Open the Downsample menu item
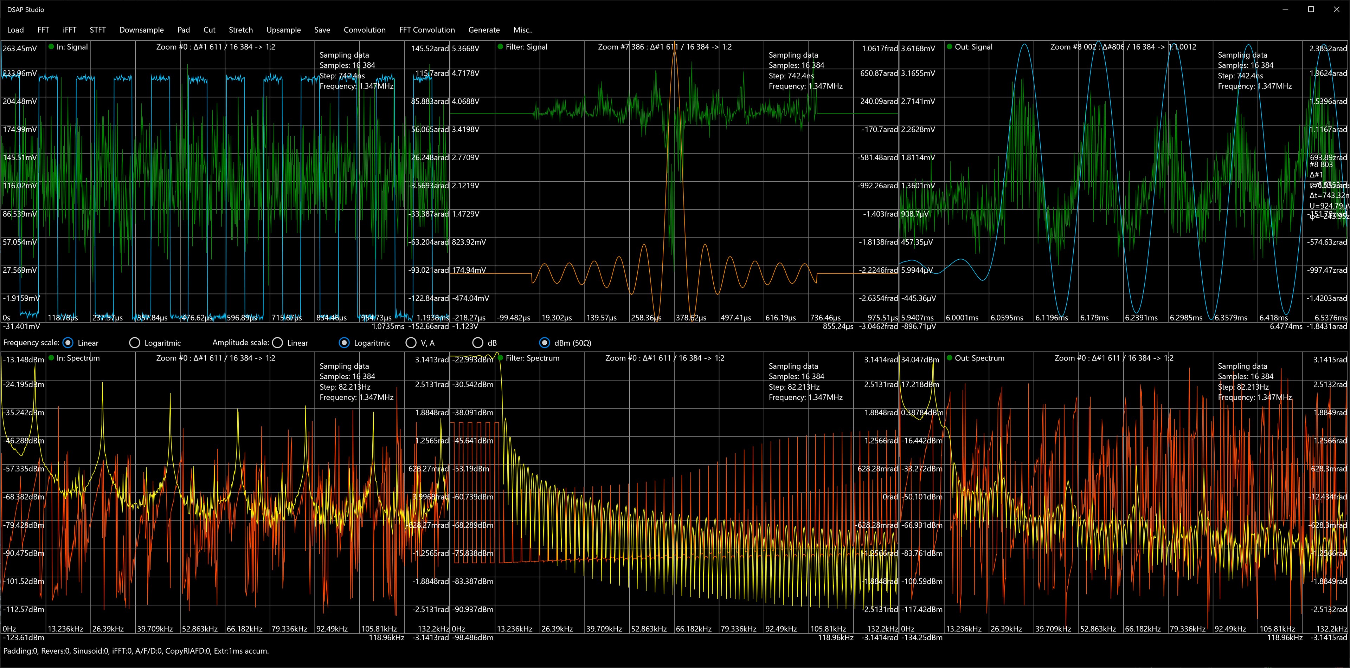Image resolution: width=1350 pixels, height=668 pixels. [x=141, y=30]
